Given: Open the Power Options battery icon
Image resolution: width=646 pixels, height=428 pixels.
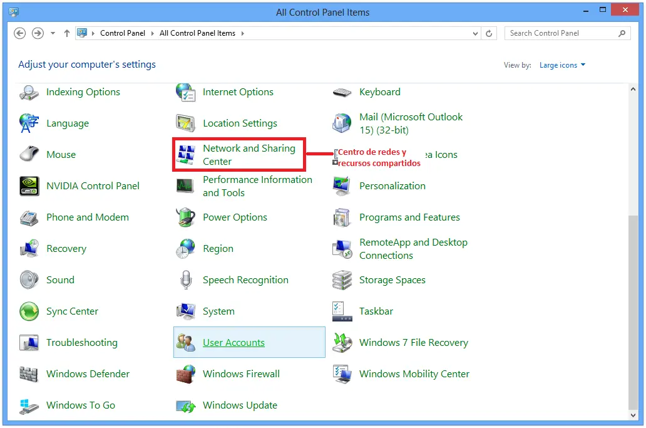Looking at the screenshot, I should 185,217.
